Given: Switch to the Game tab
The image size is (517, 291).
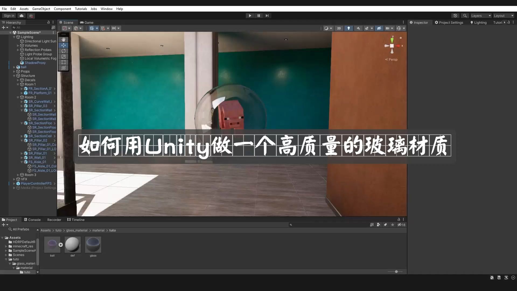Looking at the screenshot, I should [87, 23].
